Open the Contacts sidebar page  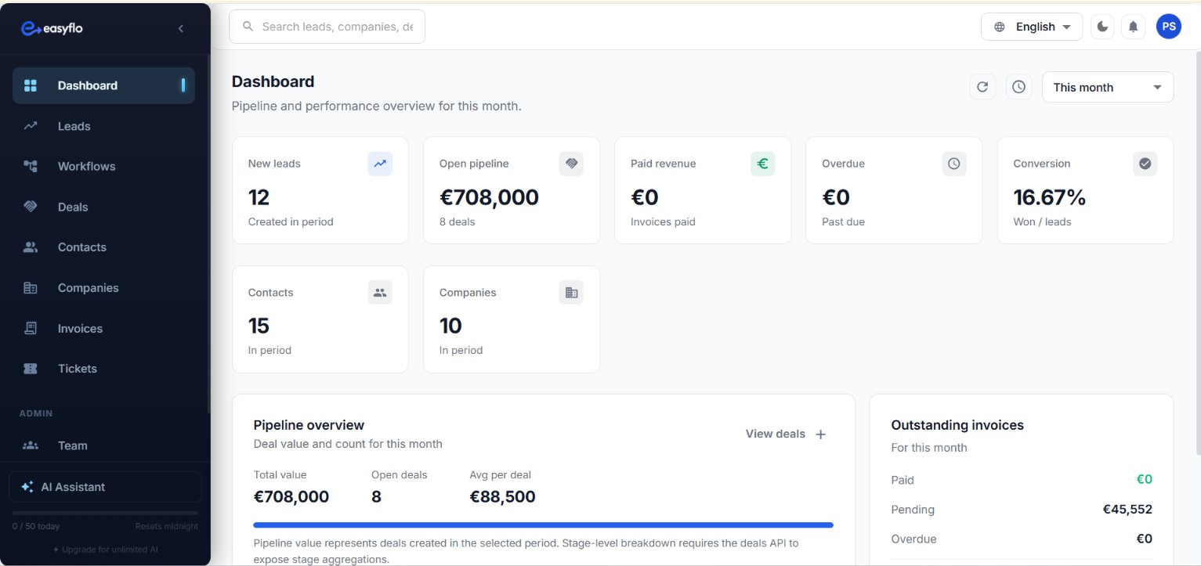(103, 247)
